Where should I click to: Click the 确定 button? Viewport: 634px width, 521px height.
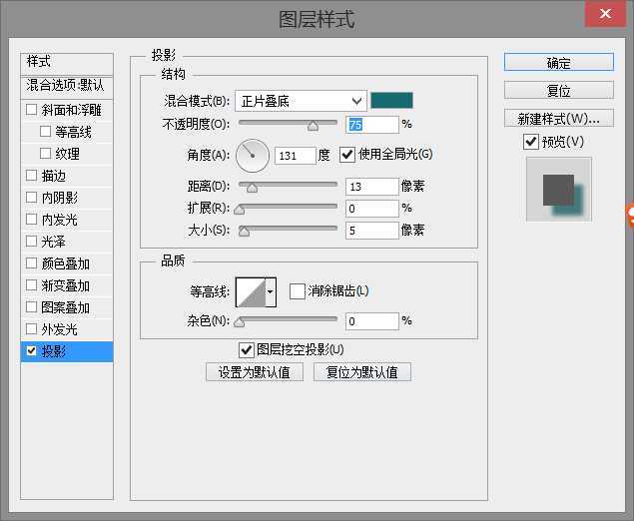coord(558,62)
